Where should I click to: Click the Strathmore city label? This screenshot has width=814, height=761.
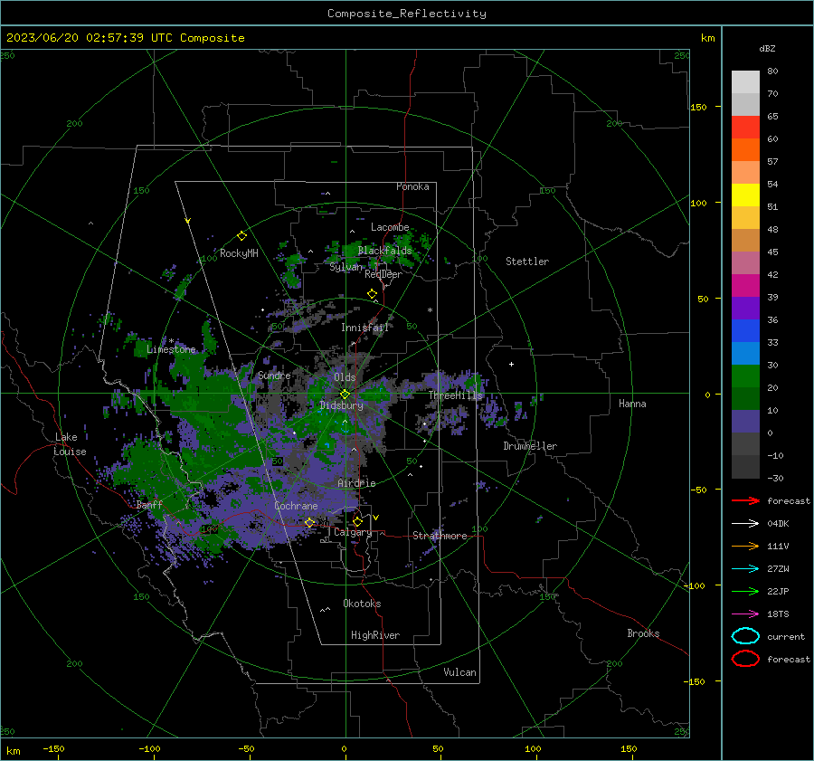pos(440,536)
